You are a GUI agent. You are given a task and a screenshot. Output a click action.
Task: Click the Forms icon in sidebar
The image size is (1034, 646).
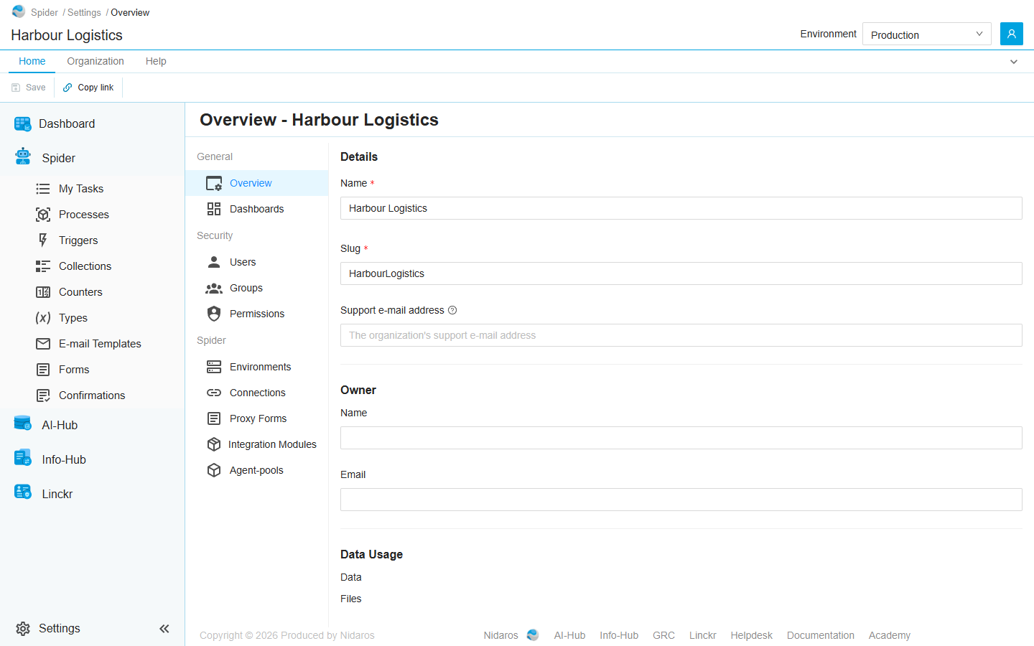(x=43, y=370)
